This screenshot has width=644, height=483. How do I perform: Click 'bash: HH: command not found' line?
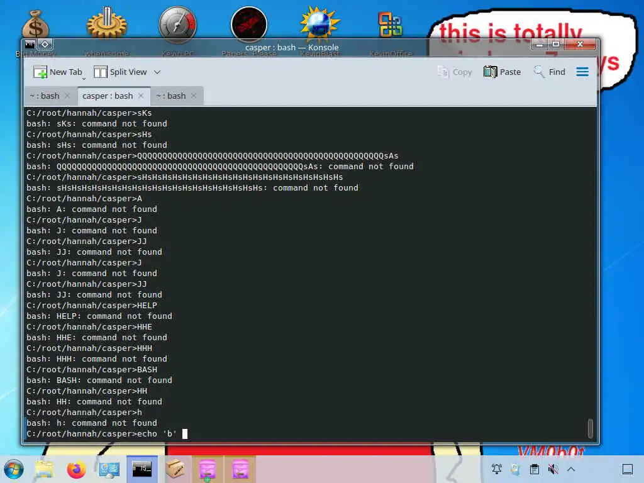[x=94, y=402]
